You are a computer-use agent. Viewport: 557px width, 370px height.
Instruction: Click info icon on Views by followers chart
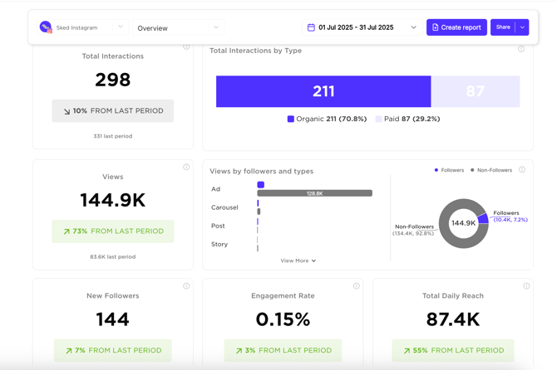click(522, 169)
